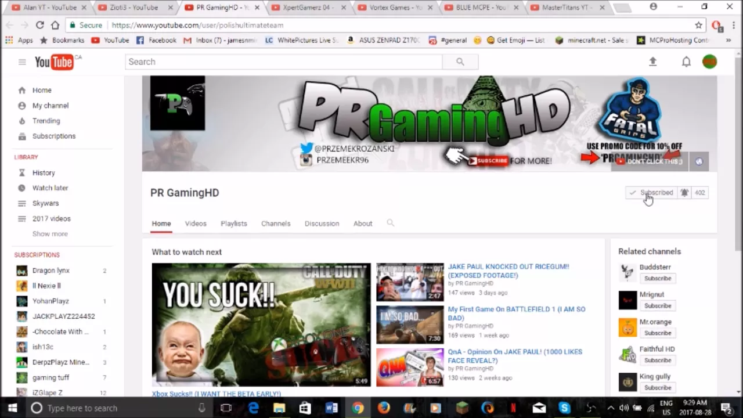Open Dragon lynx subscription
The width and height of the screenshot is (743, 418).
tap(51, 271)
